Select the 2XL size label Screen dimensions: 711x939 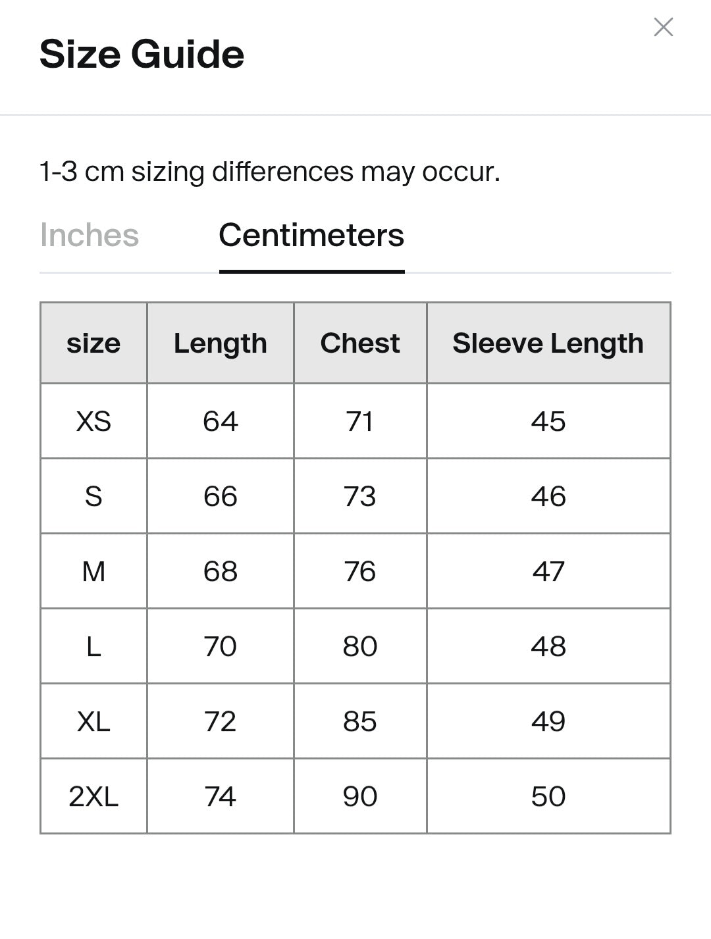pyautogui.click(x=93, y=796)
